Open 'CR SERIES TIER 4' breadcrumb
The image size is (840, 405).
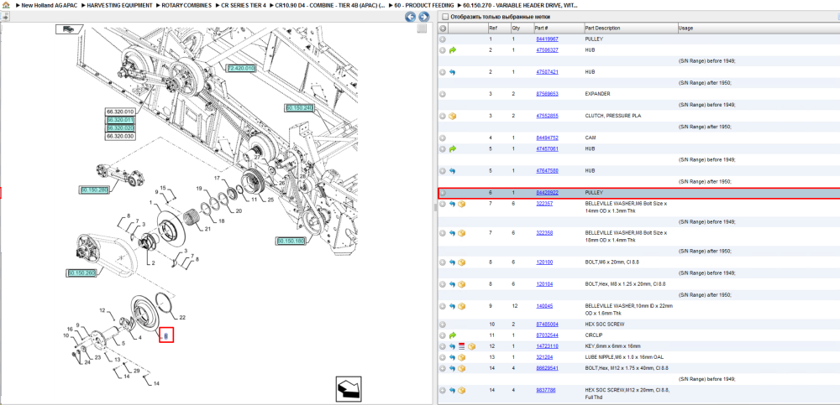[x=244, y=5]
